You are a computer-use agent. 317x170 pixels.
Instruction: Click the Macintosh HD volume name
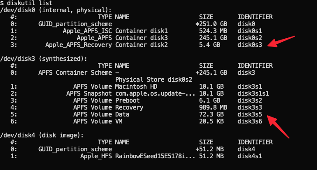[x=136, y=87]
